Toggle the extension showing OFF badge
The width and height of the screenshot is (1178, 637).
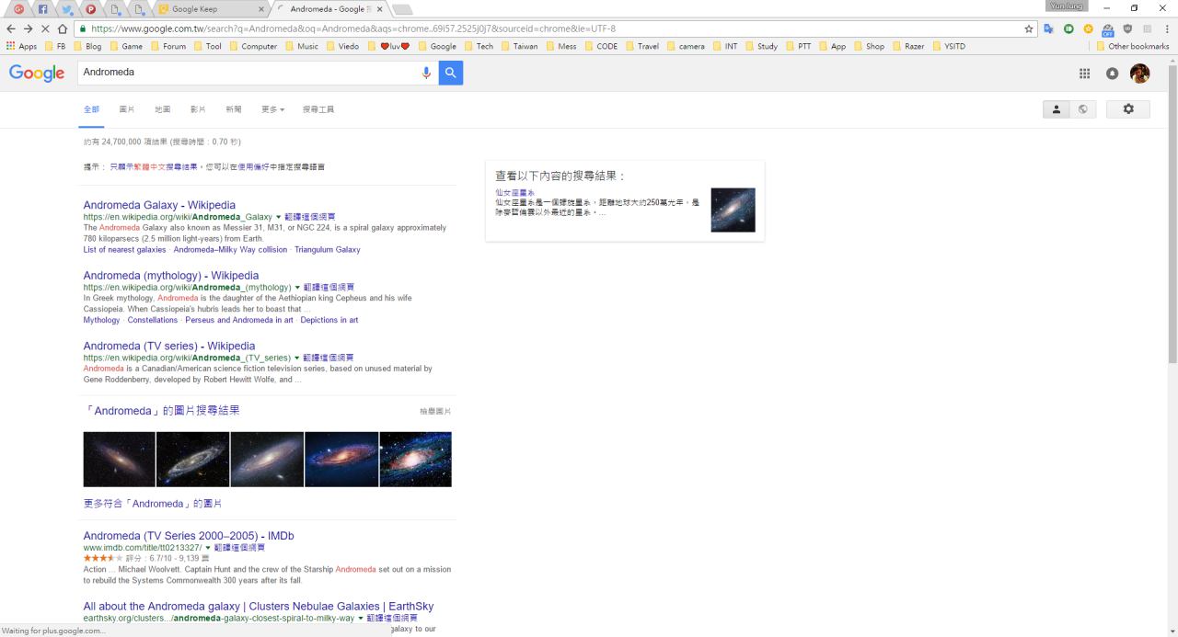pyautogui.click(x=1108, y=29)
